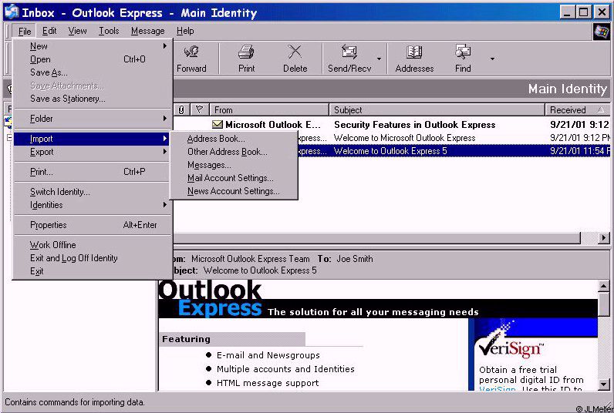The width and height of the screenshot is (614, 413).
Task: Choose Print in File menu
Action: click(92, 172)
